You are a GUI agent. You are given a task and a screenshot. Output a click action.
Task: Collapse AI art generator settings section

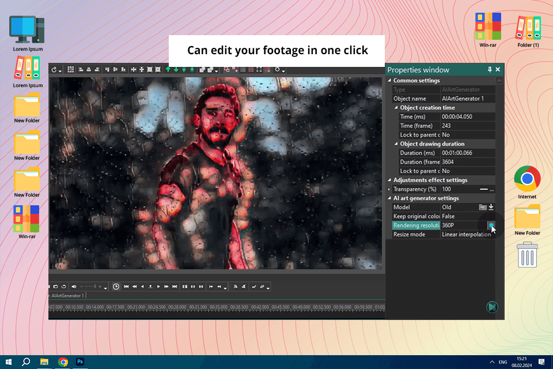390,198
